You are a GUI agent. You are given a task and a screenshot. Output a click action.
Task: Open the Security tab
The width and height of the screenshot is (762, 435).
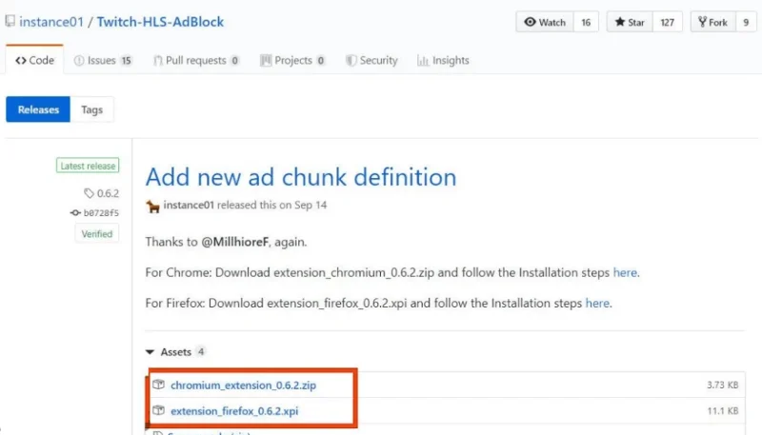point(371,60)
